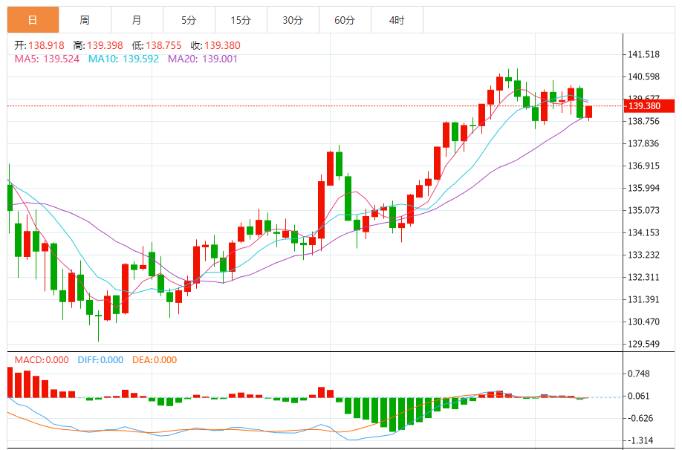The width and height of the screenshot is (682, 450).
Task: Switch to the 4时 timeframe tab
Action: tap(397, 20)
